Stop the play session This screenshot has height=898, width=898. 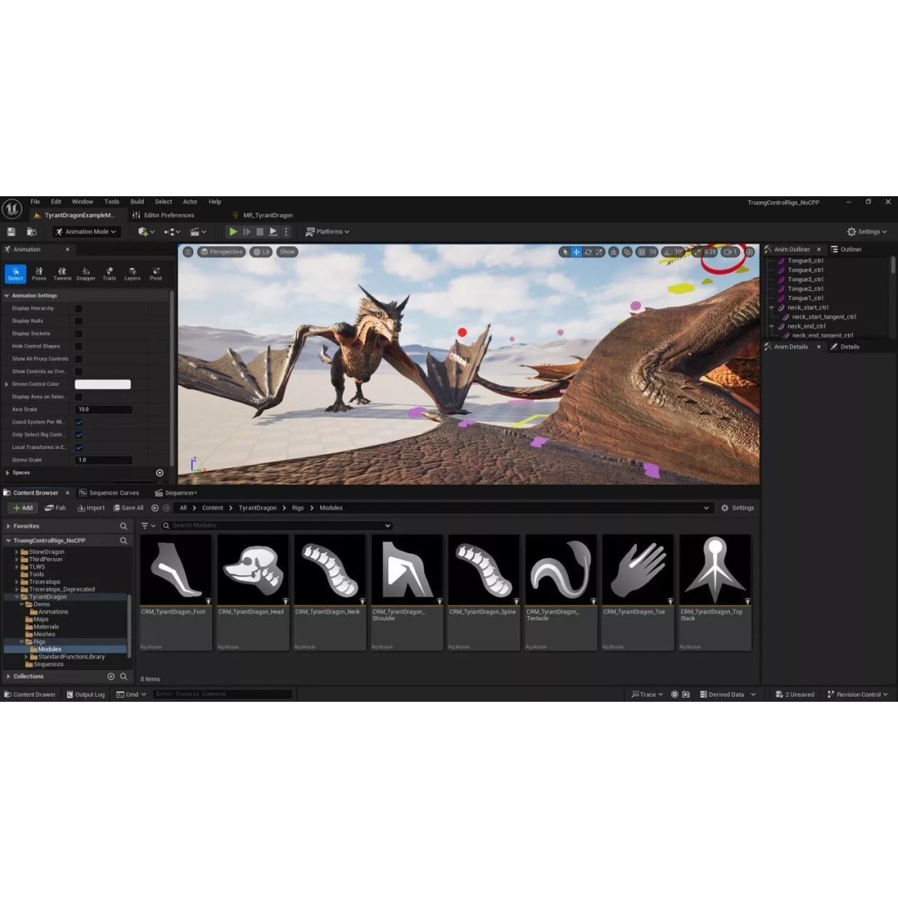tap(259, 232)
